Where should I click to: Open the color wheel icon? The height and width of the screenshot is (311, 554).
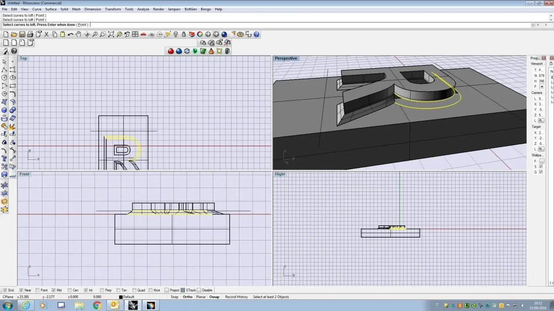coord(200,34)
